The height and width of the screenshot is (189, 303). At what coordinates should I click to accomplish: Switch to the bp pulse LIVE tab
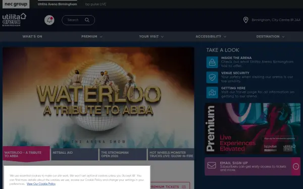click(x=95, y=4)
